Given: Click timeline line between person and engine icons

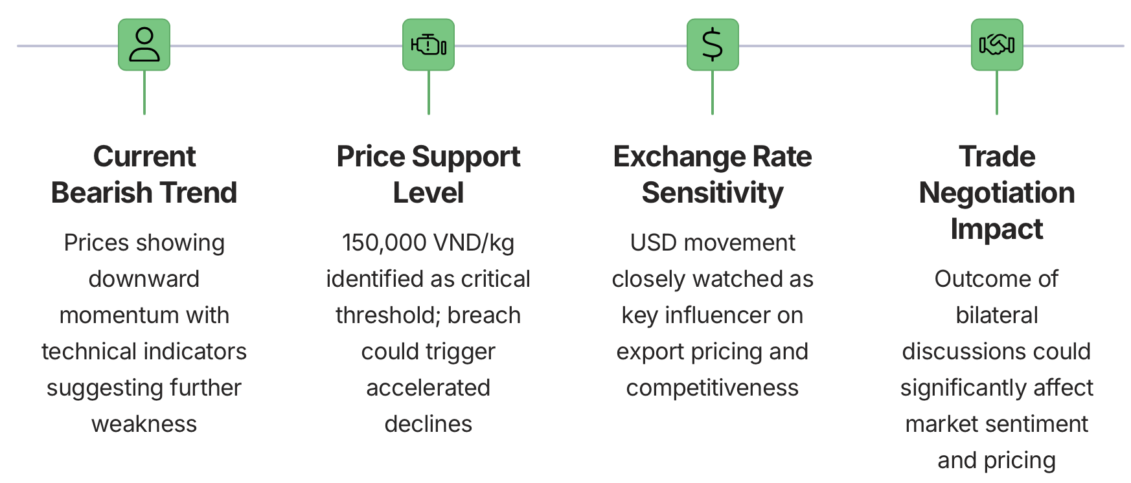Looking at the screenshot, I should (x=286, y=46).
